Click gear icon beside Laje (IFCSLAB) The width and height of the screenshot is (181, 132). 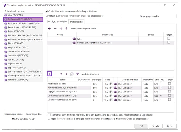pos(6,64)
